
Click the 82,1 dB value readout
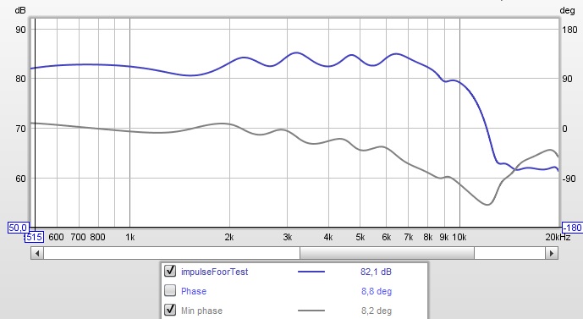coord(376,272)
